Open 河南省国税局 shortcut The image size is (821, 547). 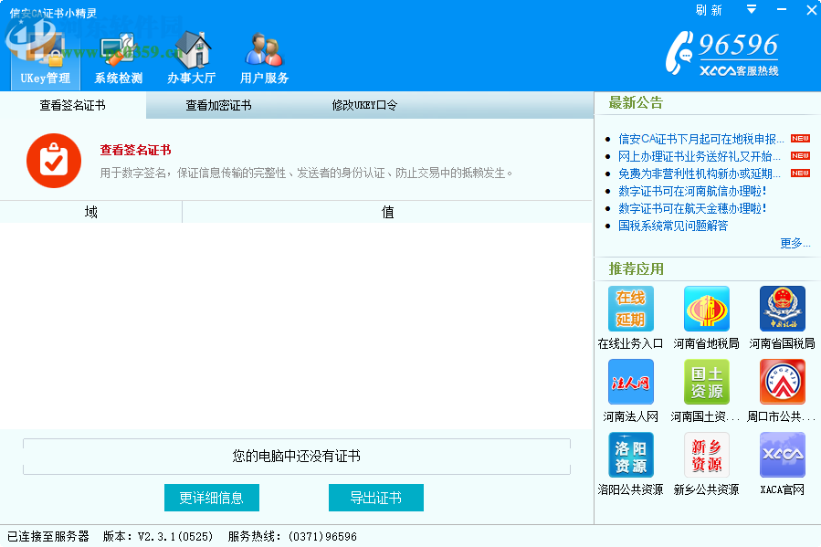point(782,310)
